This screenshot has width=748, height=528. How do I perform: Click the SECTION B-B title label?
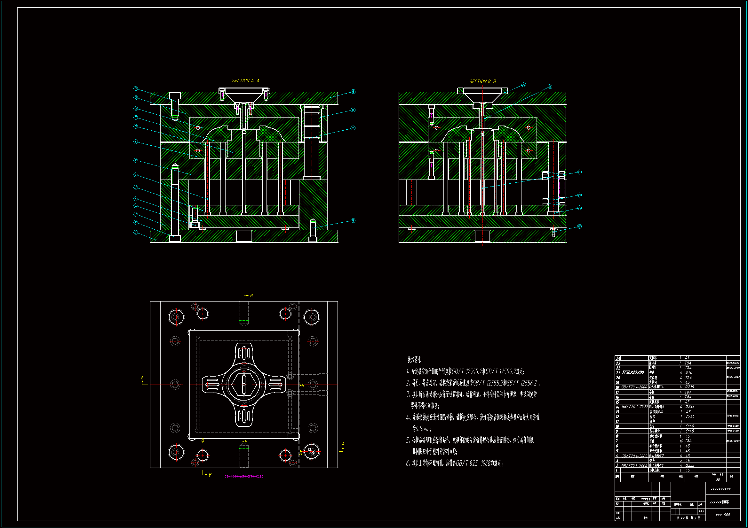pyautogui.click(x=482, y=81)
